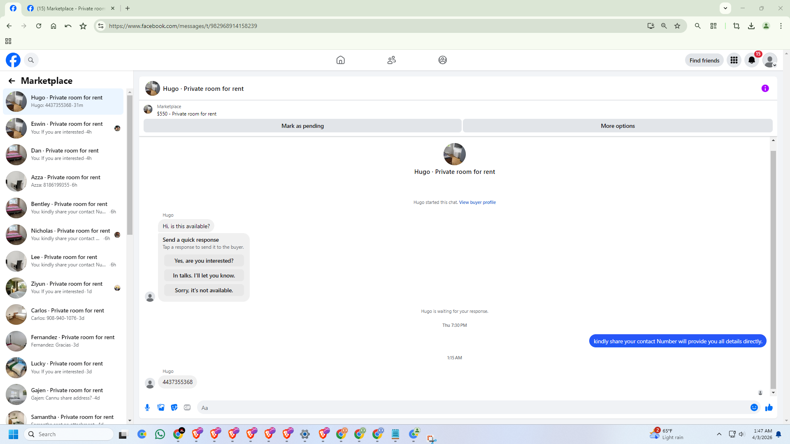Click Mark as pending button
The height and width of the screenshot is (444, 790).
coord(302,126)
